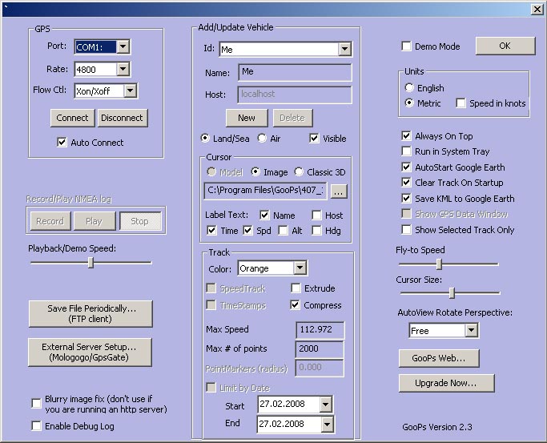
Task: Enable Show Selected Track Only checkbox
Action: [x=406, y=230]
